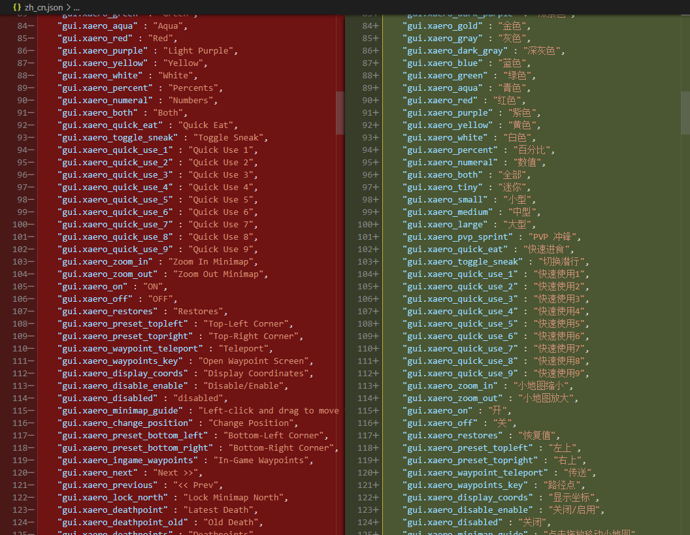Click the left pane minimap scrollbar thumb
Image resolution: width=690 pixels, height=535 pixels.
click(x=340, y=113)
